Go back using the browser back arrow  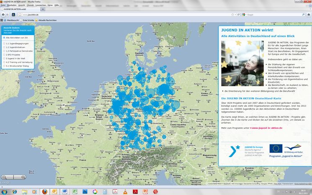tap(3, 15)
